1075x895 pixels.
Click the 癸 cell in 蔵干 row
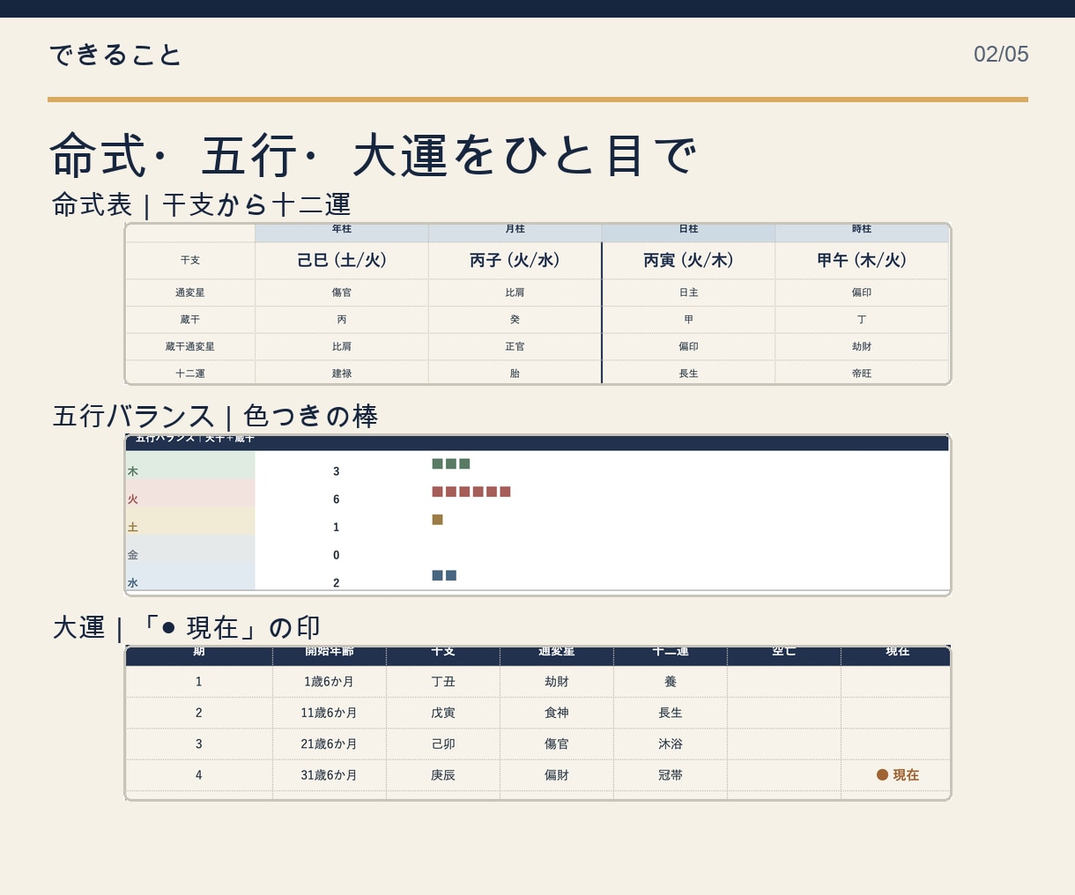515,320
